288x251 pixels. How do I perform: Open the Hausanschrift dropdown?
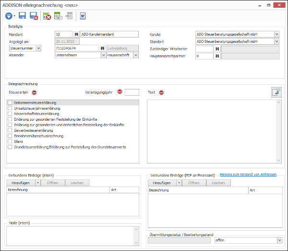point(136,55)
